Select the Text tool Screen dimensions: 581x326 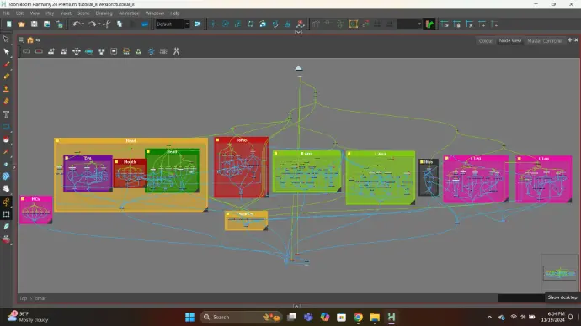point(6,114)
